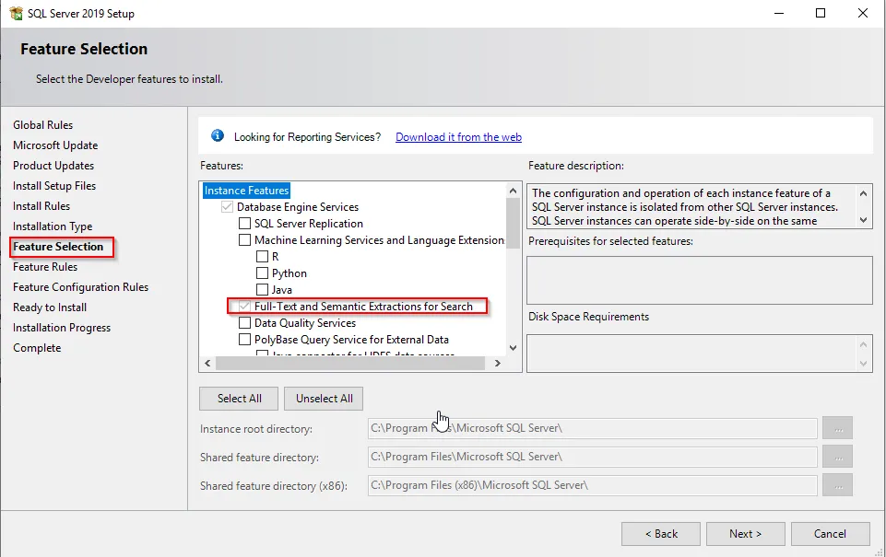The height and width of the screenshot is (557, 886).
Task: Browse for Instance root directory with ... button
Action: (x=837, y=428)
